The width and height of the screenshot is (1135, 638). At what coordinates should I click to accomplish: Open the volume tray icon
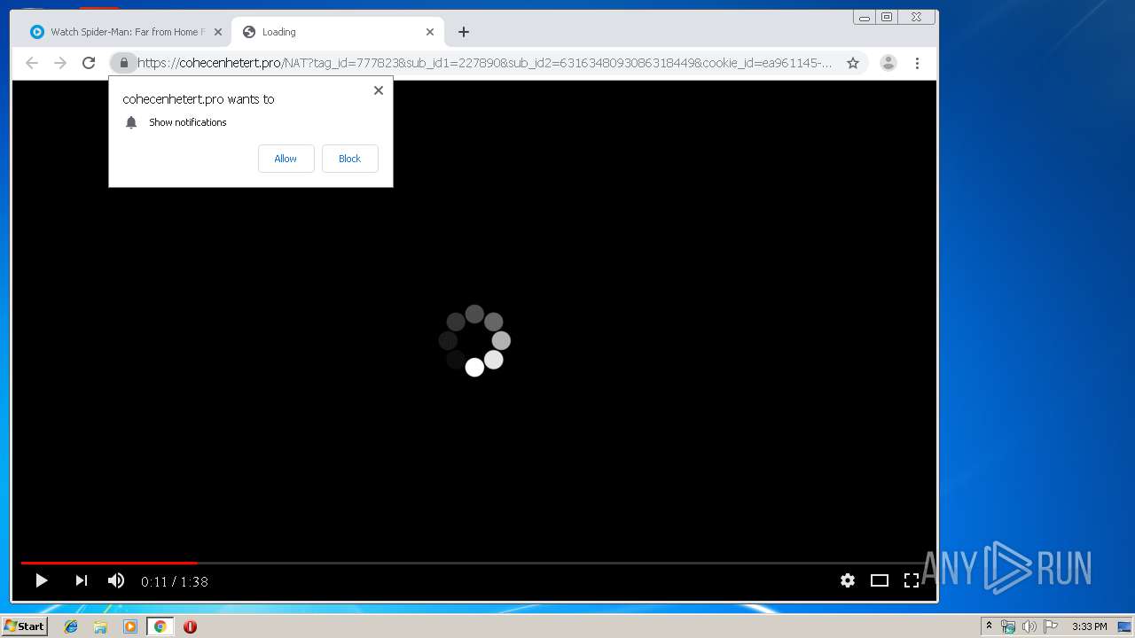coord(1029,626)
